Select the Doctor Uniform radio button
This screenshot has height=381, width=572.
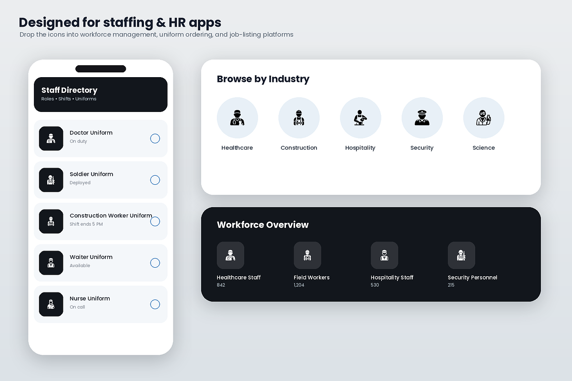[x=155, y=139]
